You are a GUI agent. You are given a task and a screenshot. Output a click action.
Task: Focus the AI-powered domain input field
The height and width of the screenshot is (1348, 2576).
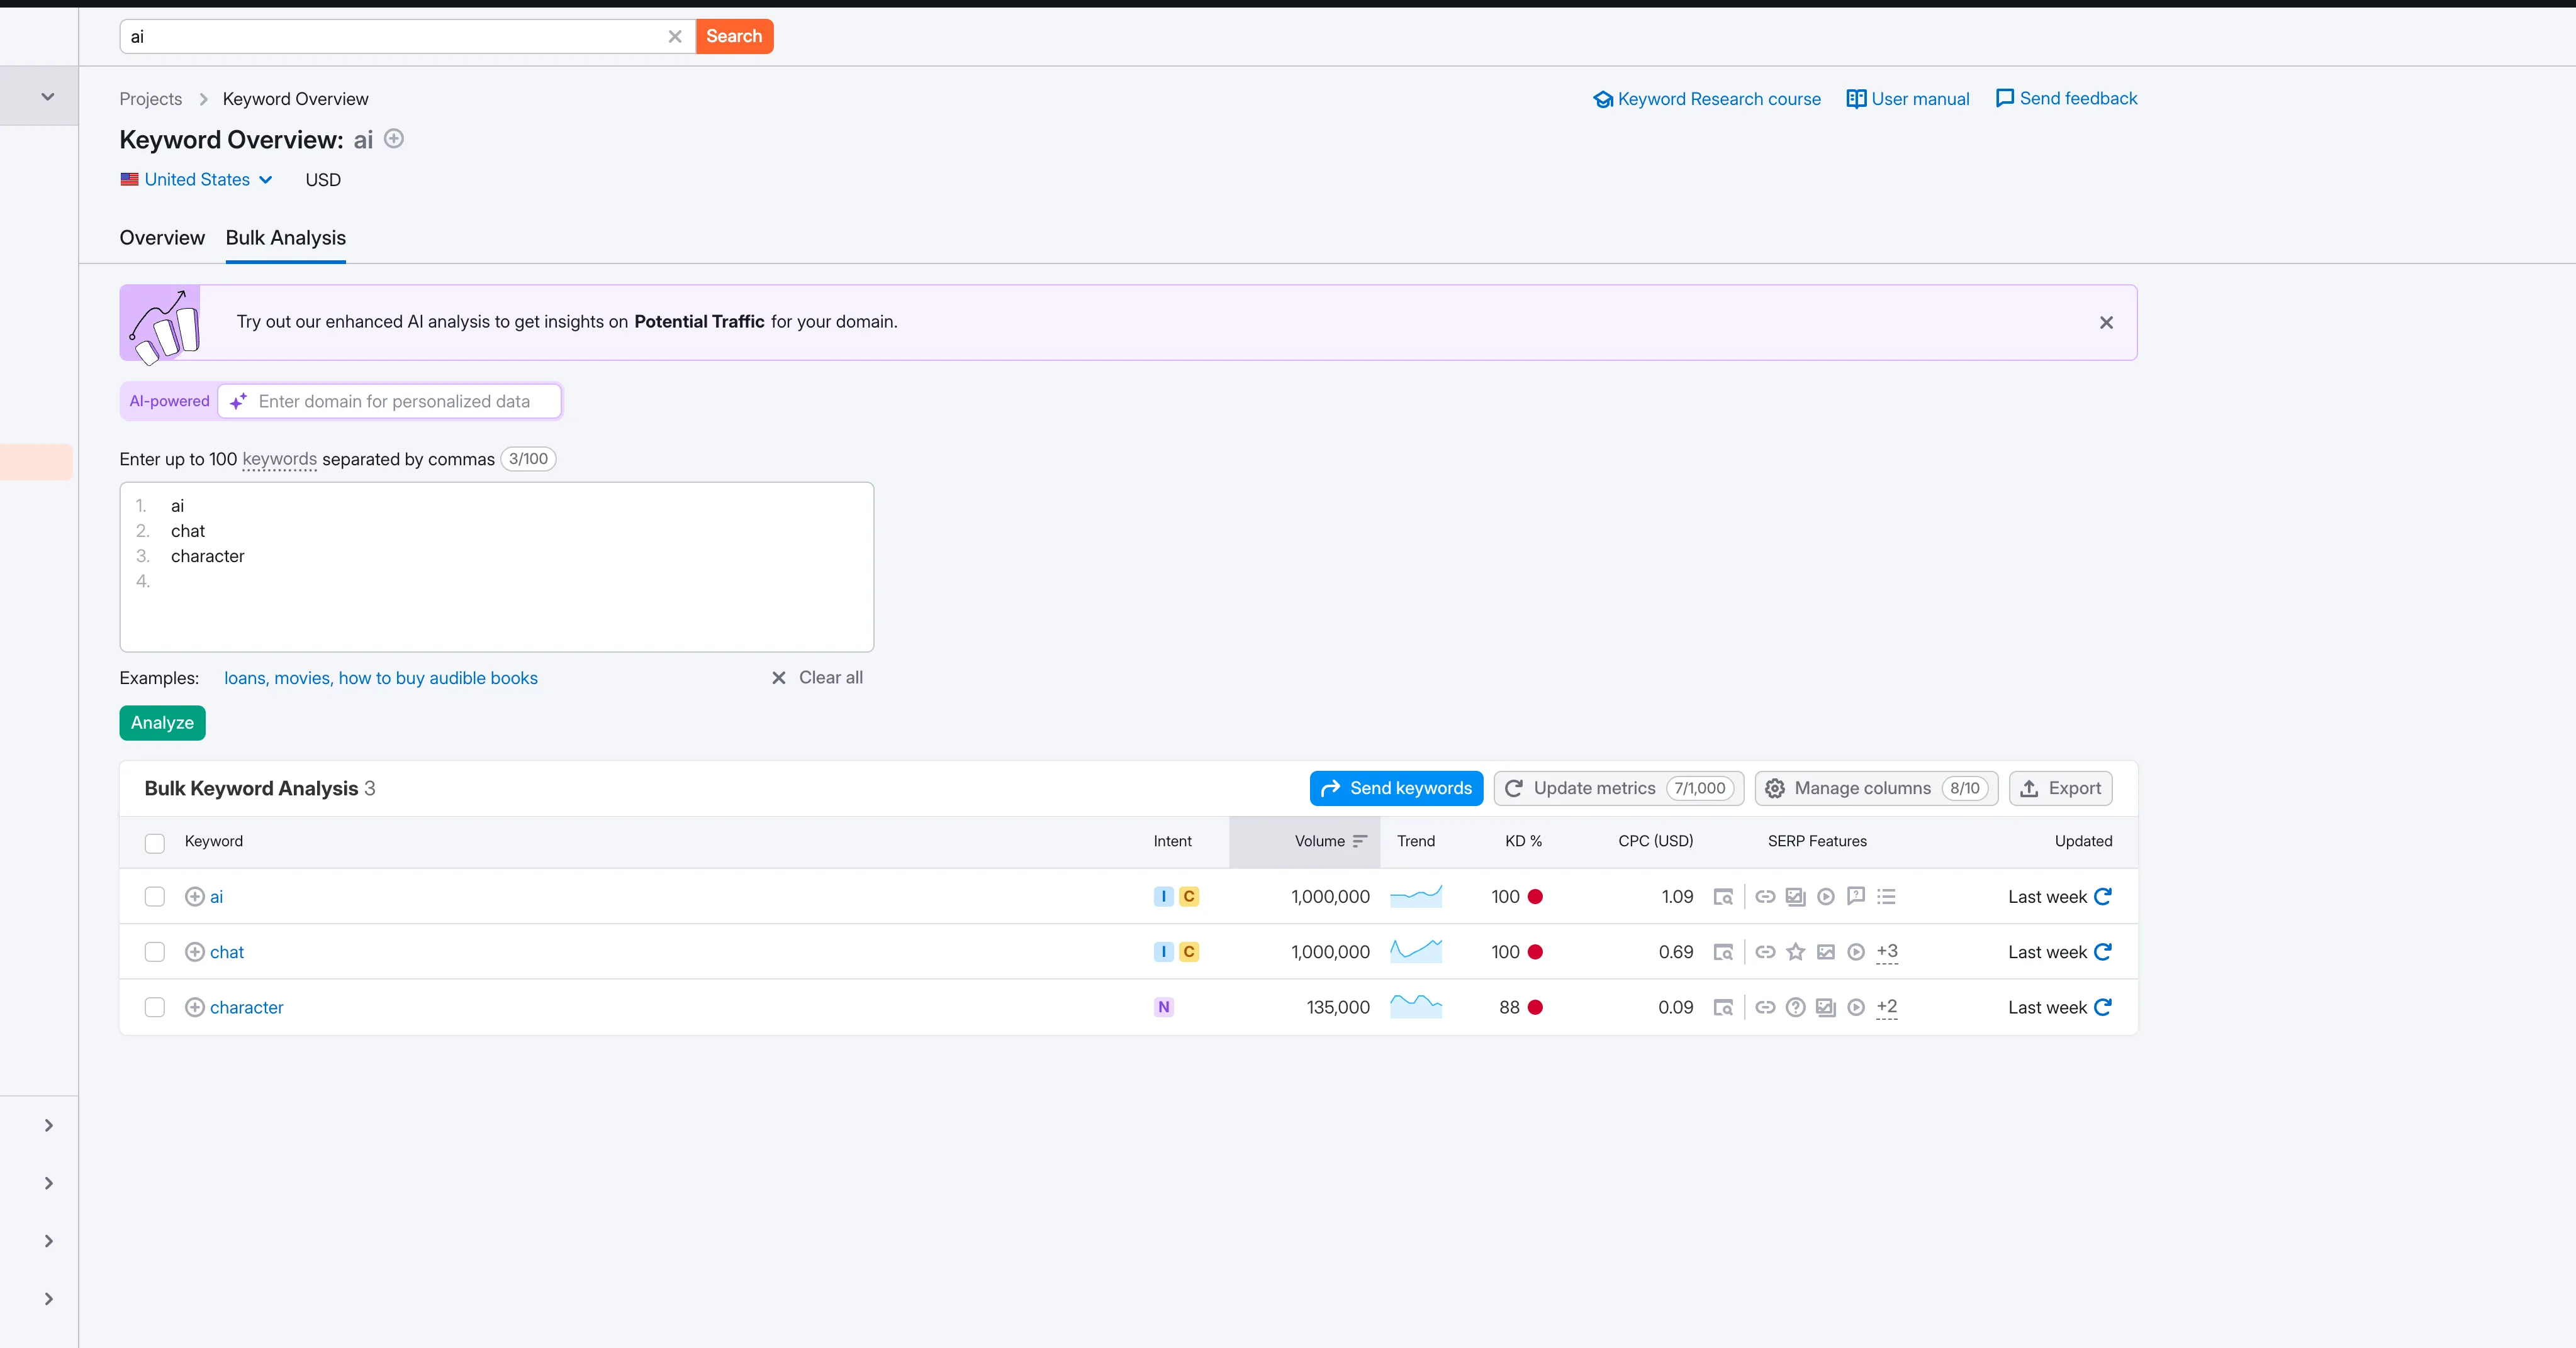pos(391,402)
